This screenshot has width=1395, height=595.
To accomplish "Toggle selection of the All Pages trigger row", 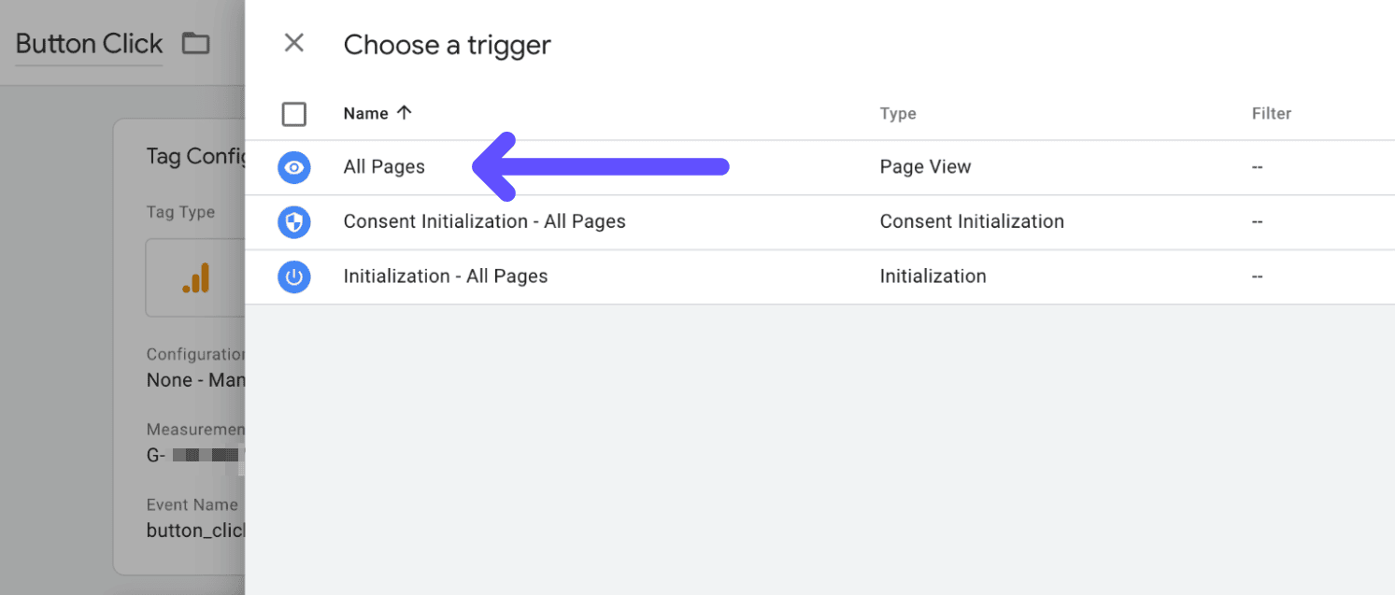I will click(384, 167).
